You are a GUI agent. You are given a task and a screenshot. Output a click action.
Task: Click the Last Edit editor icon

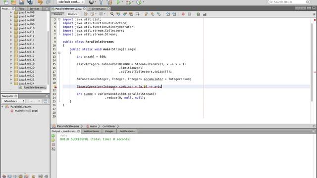pyautogui.click(x=86, y=14)
